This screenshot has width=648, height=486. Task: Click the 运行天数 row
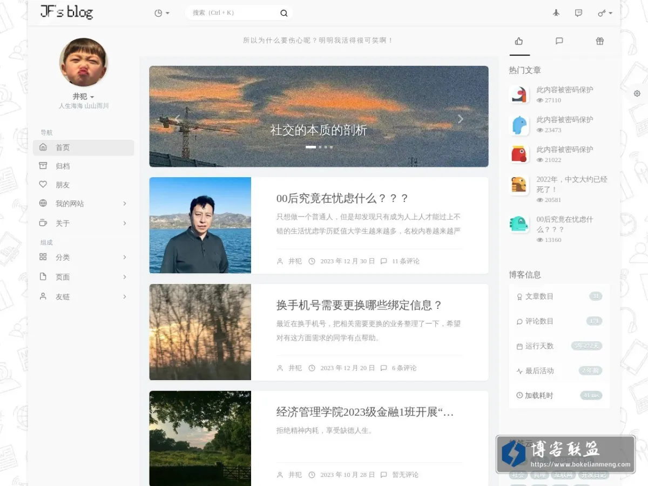[x=559, y=346]
